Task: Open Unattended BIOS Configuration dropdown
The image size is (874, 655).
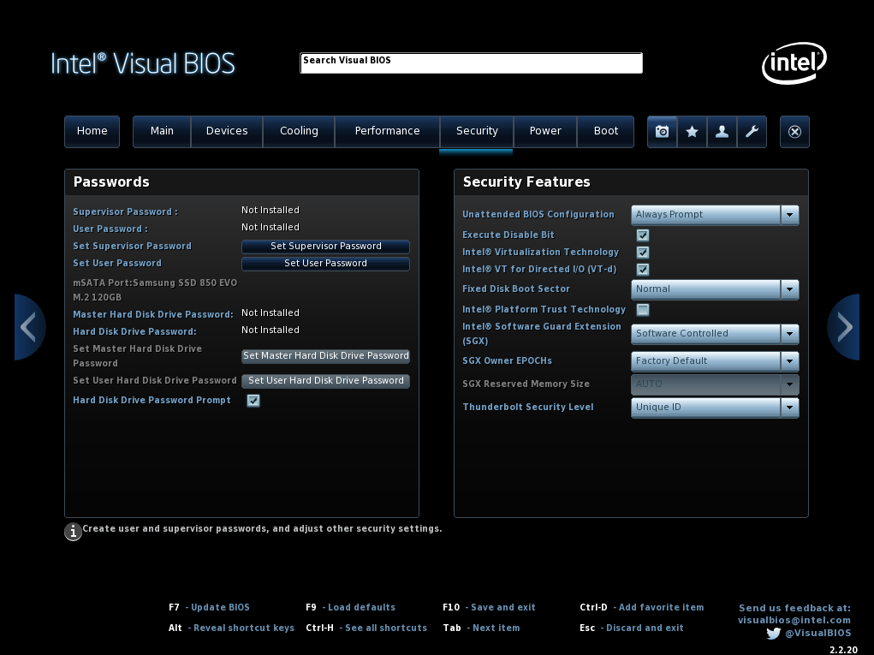Action: (x=715, y=215)
